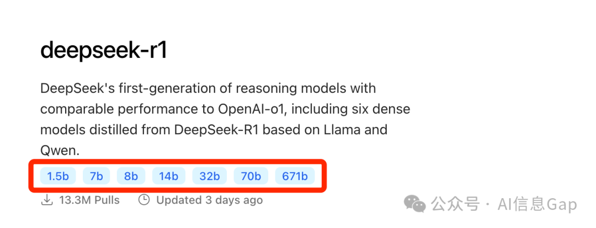Pick the 32b model tag
This screenshot has height=228, width=596.
click(x=210, y=176)
